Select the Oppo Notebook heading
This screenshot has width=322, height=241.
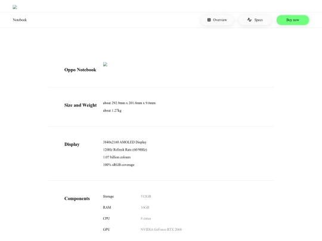tap(80, 70)
